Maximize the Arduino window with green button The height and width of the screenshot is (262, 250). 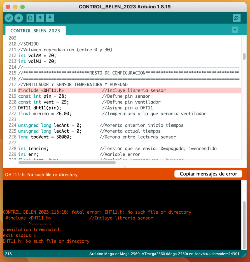(x=23, y=7)
